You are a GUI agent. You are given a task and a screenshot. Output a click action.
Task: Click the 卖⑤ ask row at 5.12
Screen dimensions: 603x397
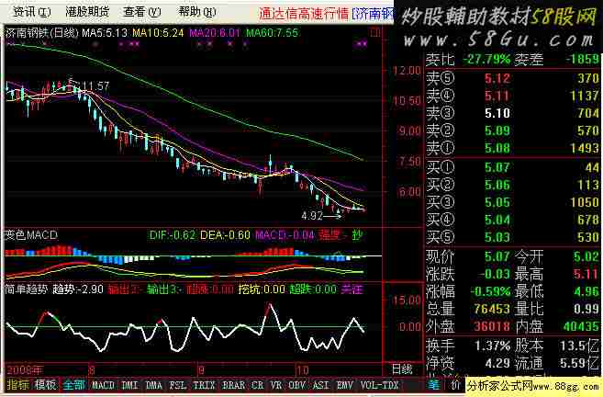coord(513,78)
